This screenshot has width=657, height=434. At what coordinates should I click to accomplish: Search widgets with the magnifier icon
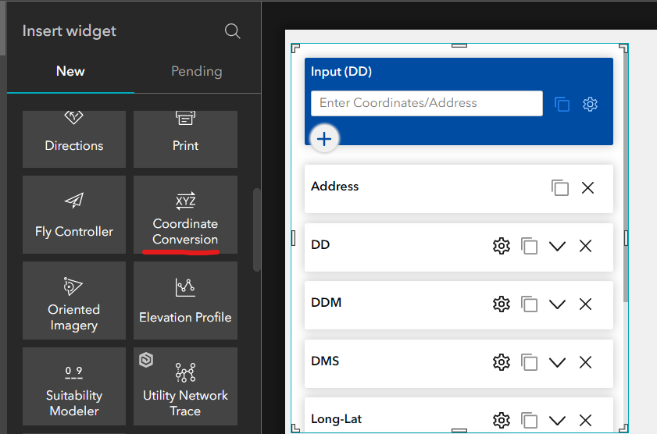[232, 31]
